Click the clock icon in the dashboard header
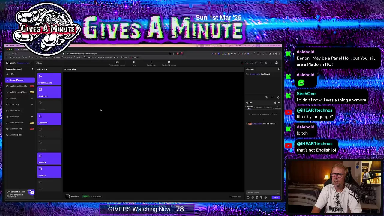 coord(261,63)
